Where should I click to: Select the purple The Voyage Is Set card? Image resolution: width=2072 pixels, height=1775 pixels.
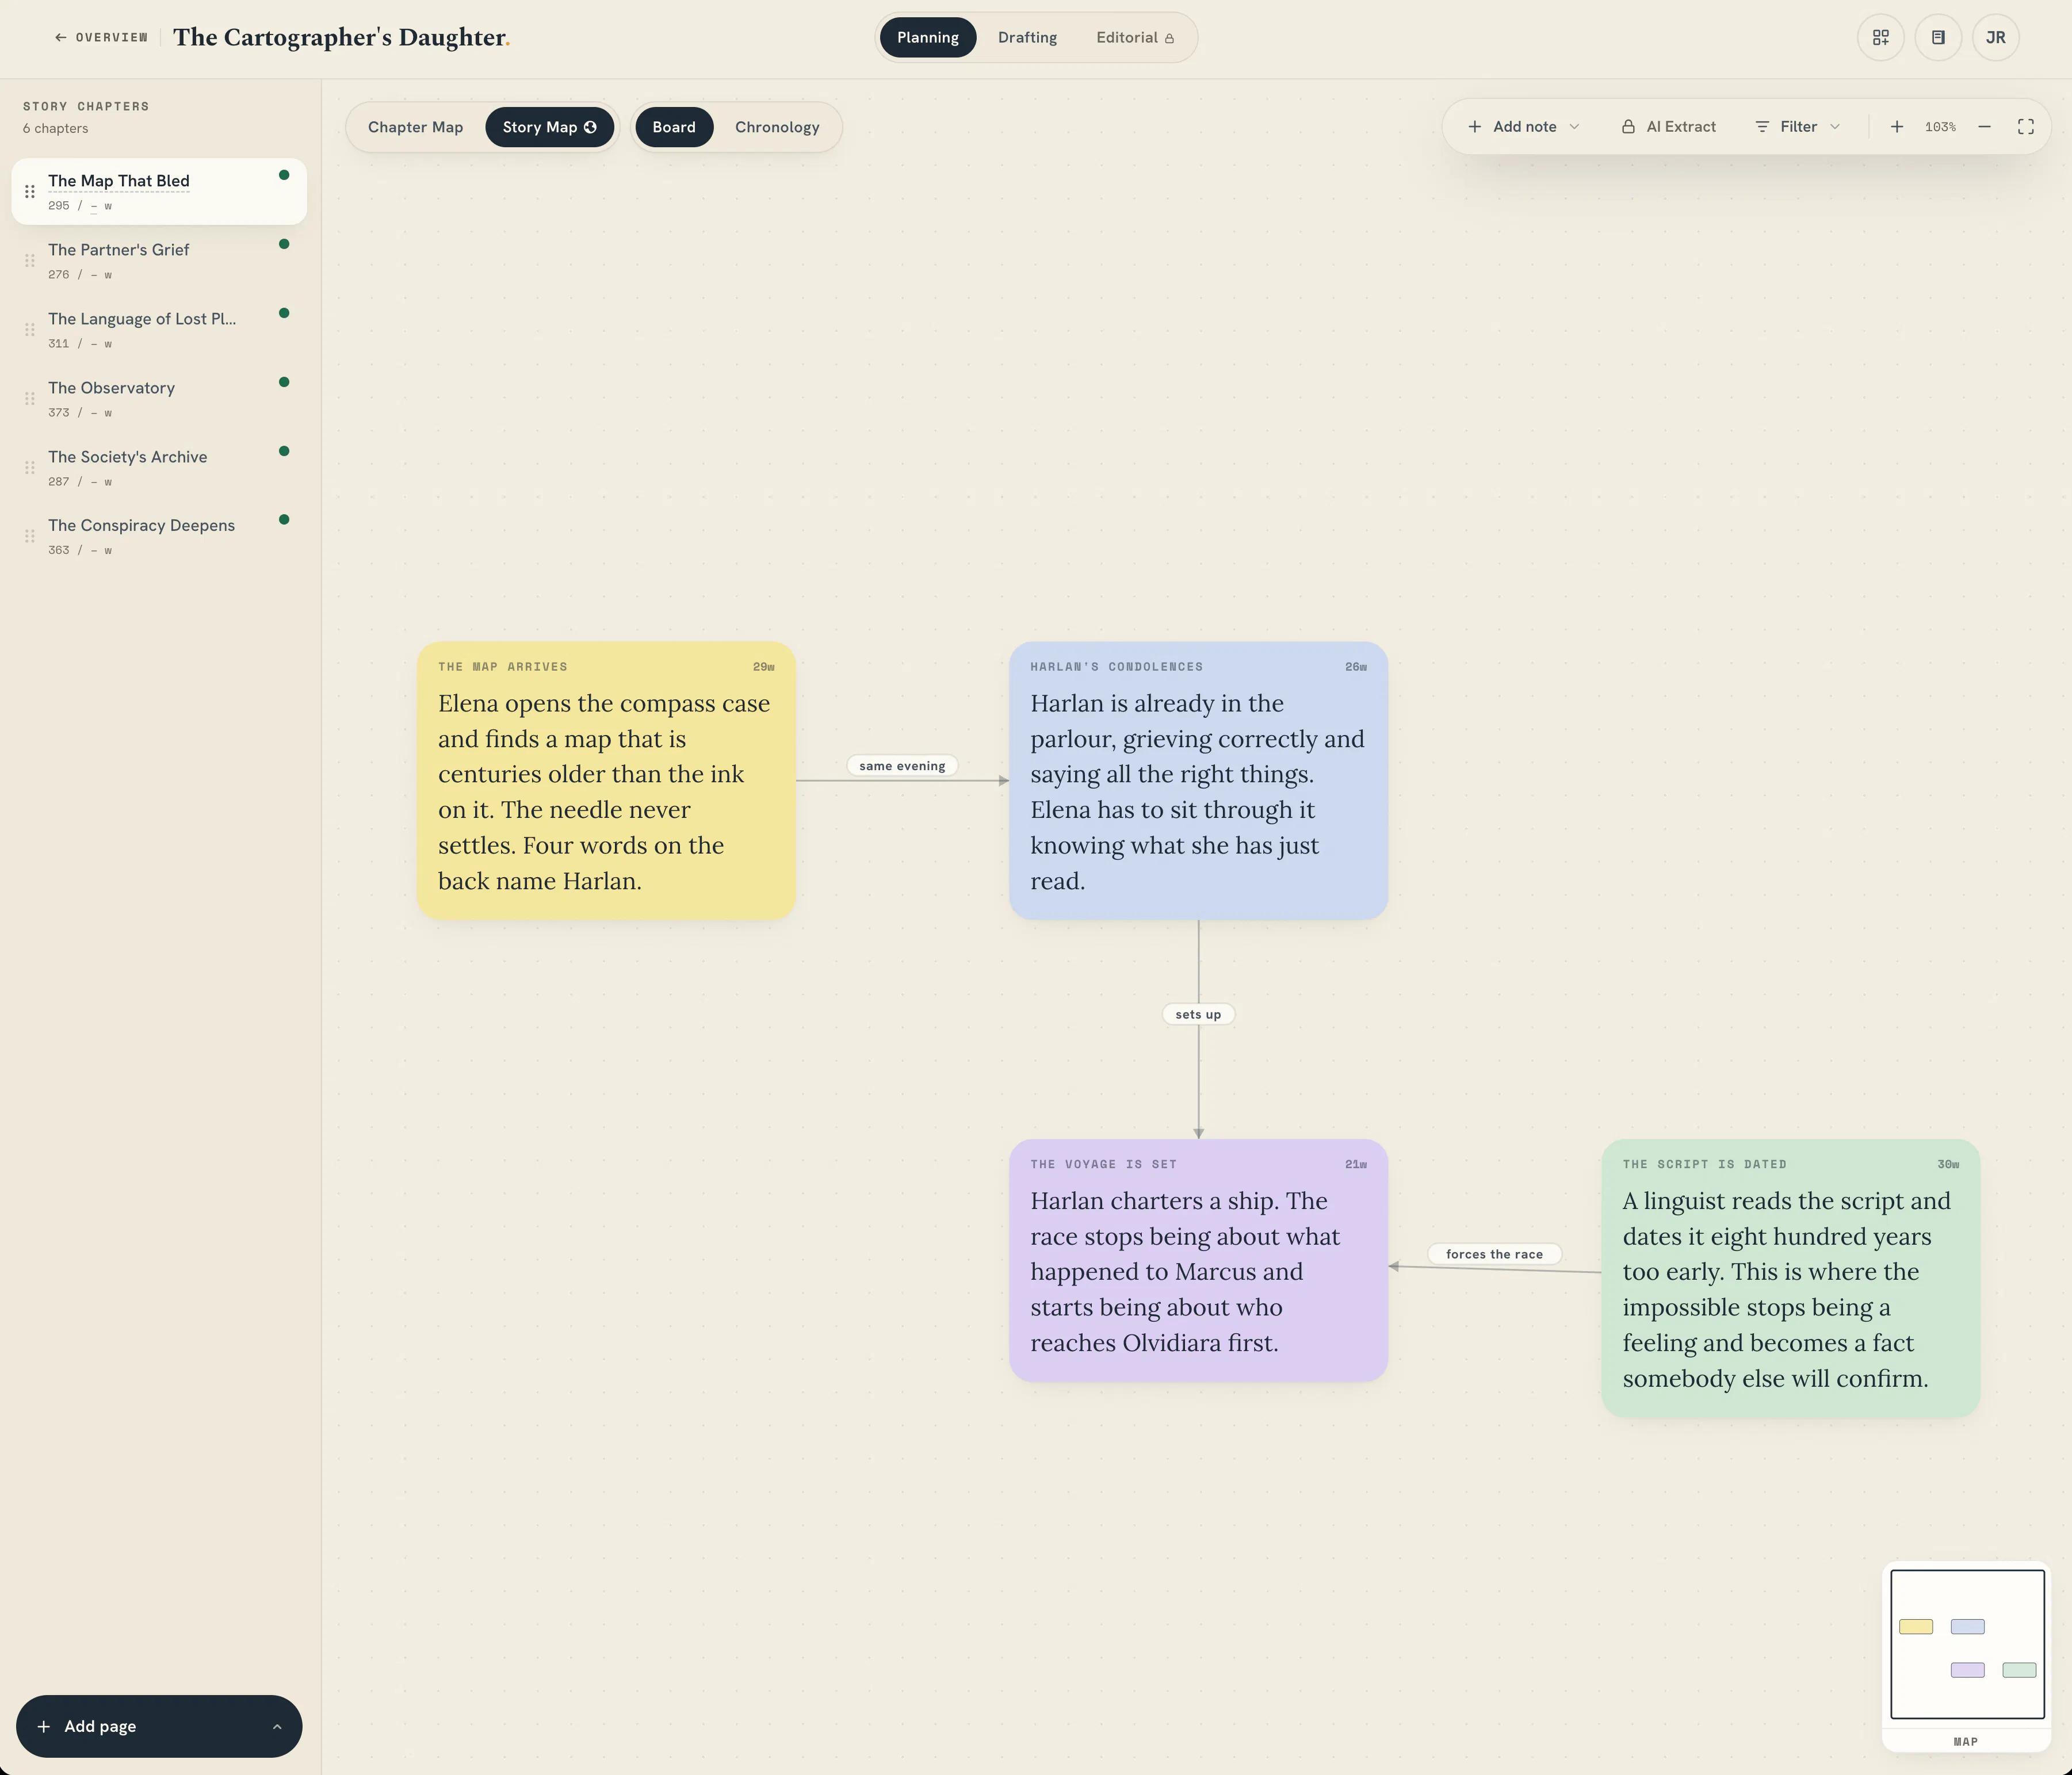point(1198,1260)
